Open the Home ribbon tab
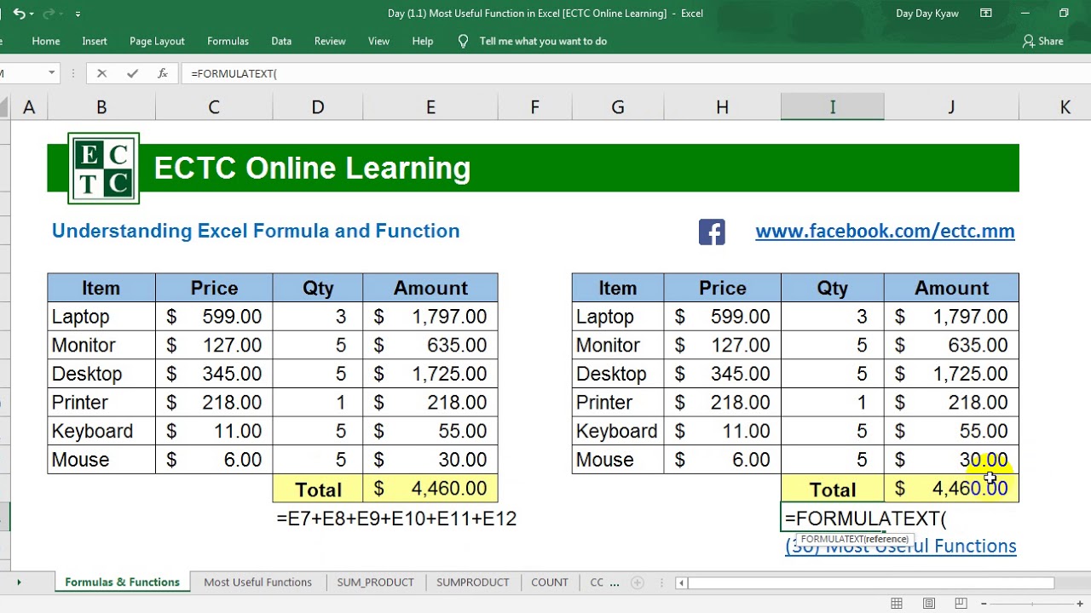 [x=46, y=41]
